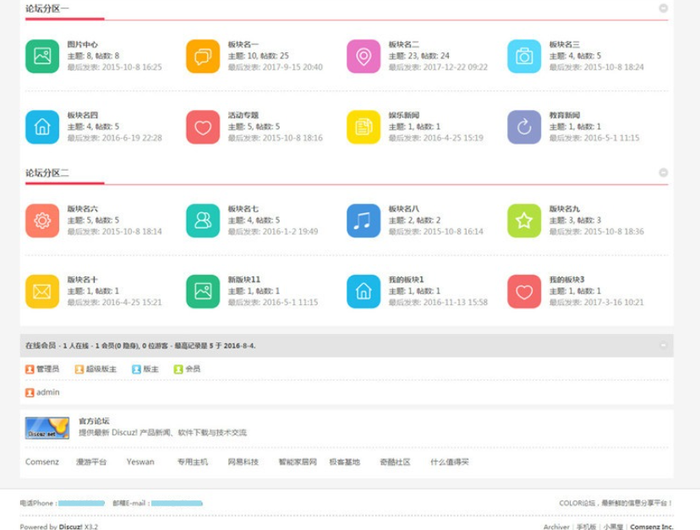Open the yellow envelope icon for 版块名十
The width and height of the screenshot is (700, 530).
(x=42, y=292)
